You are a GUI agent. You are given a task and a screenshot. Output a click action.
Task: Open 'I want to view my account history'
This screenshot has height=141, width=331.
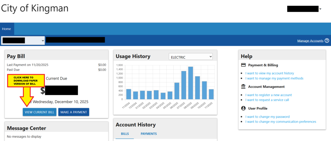[x=269, y=73]
